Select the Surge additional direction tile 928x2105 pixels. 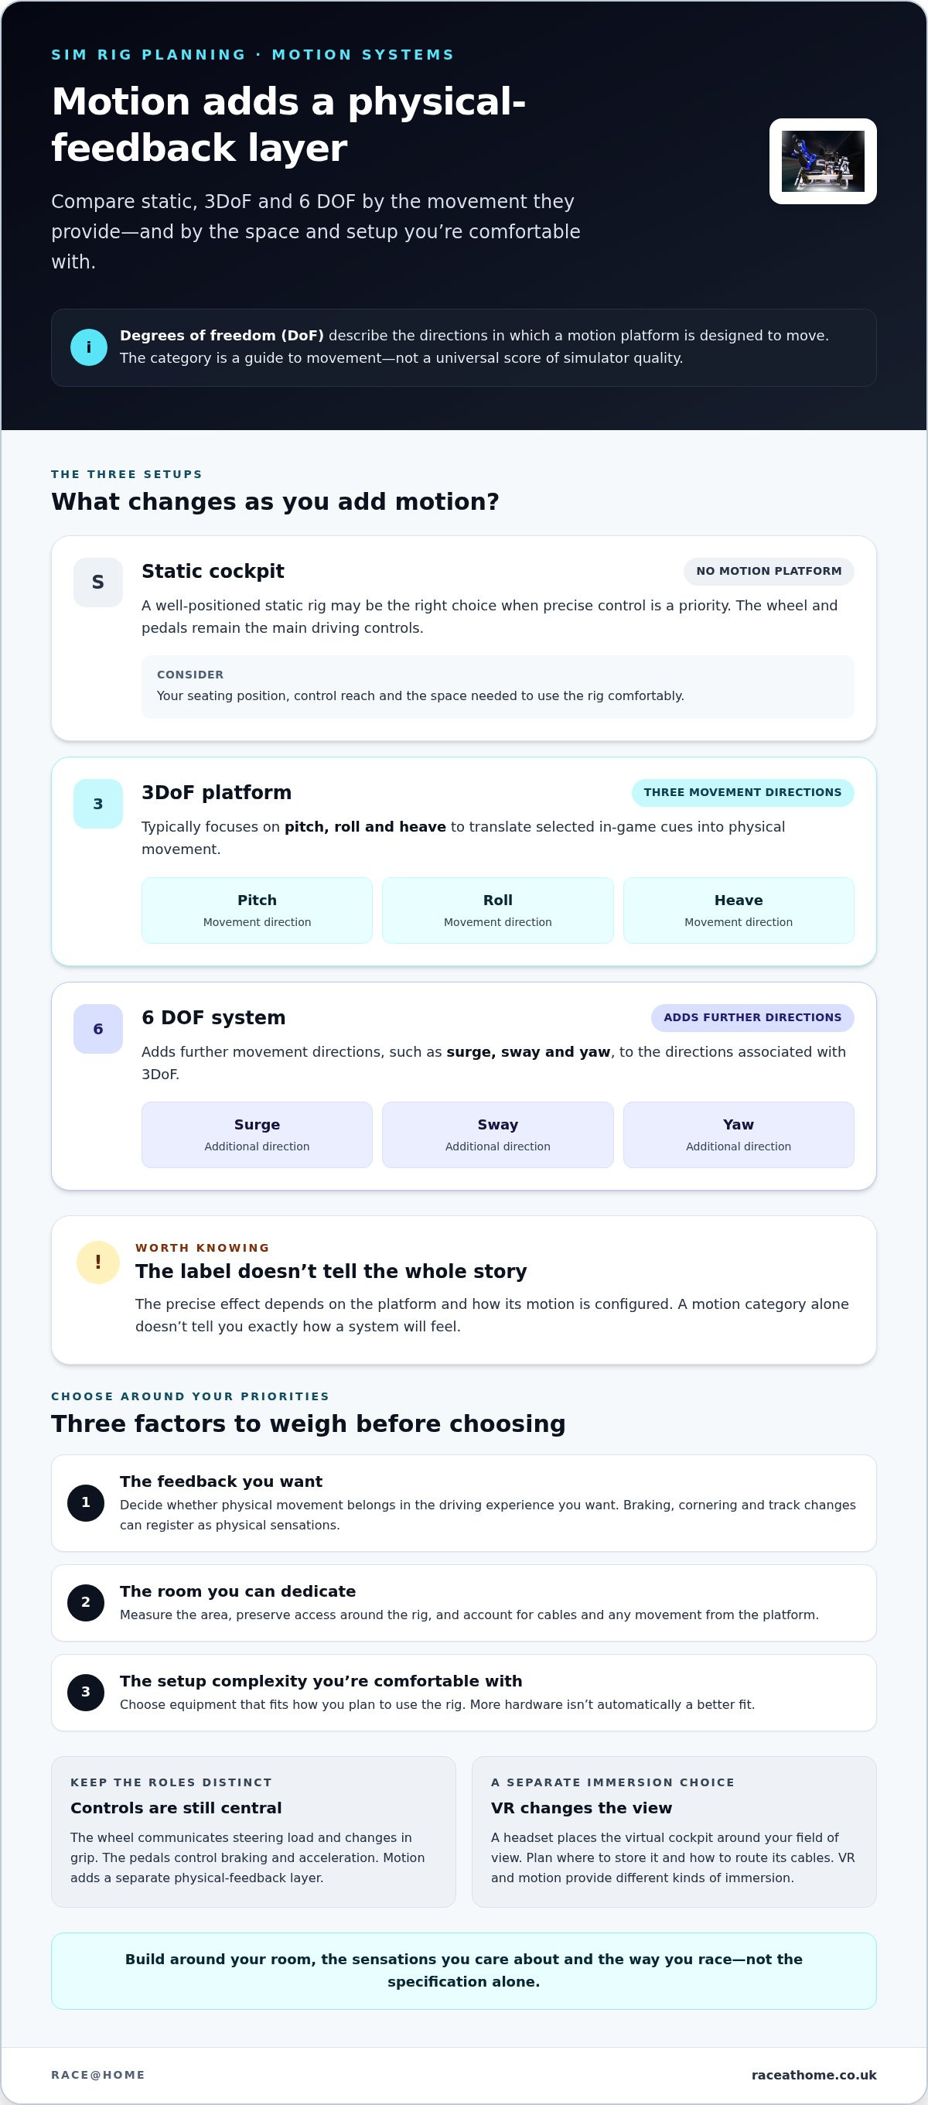(257, 1135)
